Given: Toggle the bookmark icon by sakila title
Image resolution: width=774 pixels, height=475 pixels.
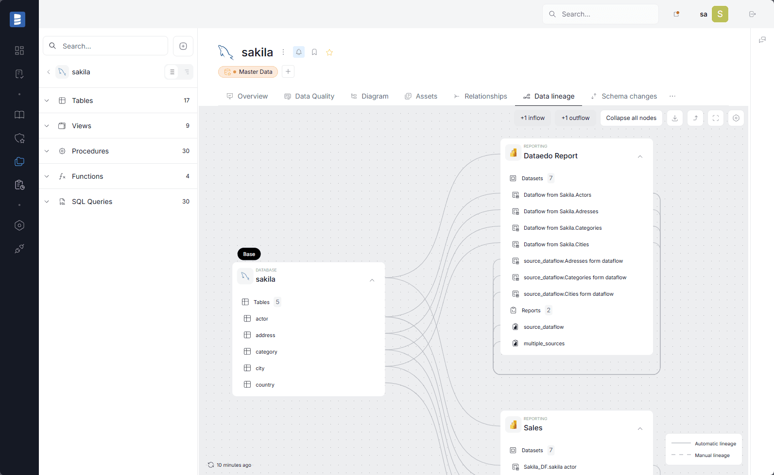Looking at the screenshot, I should (314, 52).
